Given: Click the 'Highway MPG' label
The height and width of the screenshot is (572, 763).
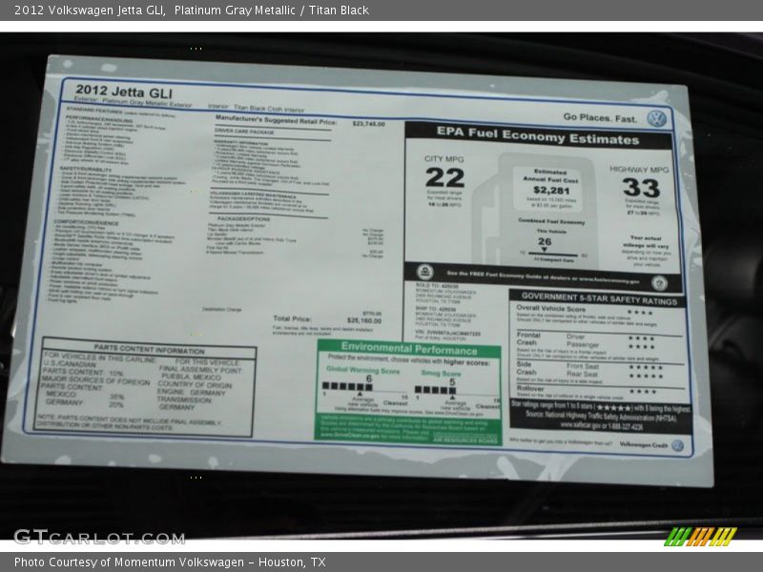Looking at the screenshot, I should pyautogui.click(x=639, y=170).
